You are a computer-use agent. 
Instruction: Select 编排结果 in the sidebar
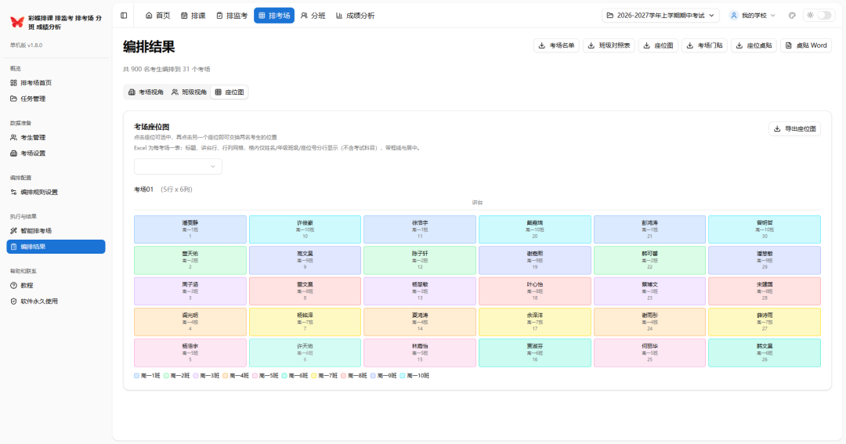tap(56, 247)
